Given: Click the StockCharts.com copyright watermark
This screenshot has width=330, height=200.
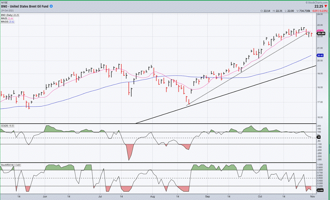Looking at the screenshot, I should tap(316, 3).
